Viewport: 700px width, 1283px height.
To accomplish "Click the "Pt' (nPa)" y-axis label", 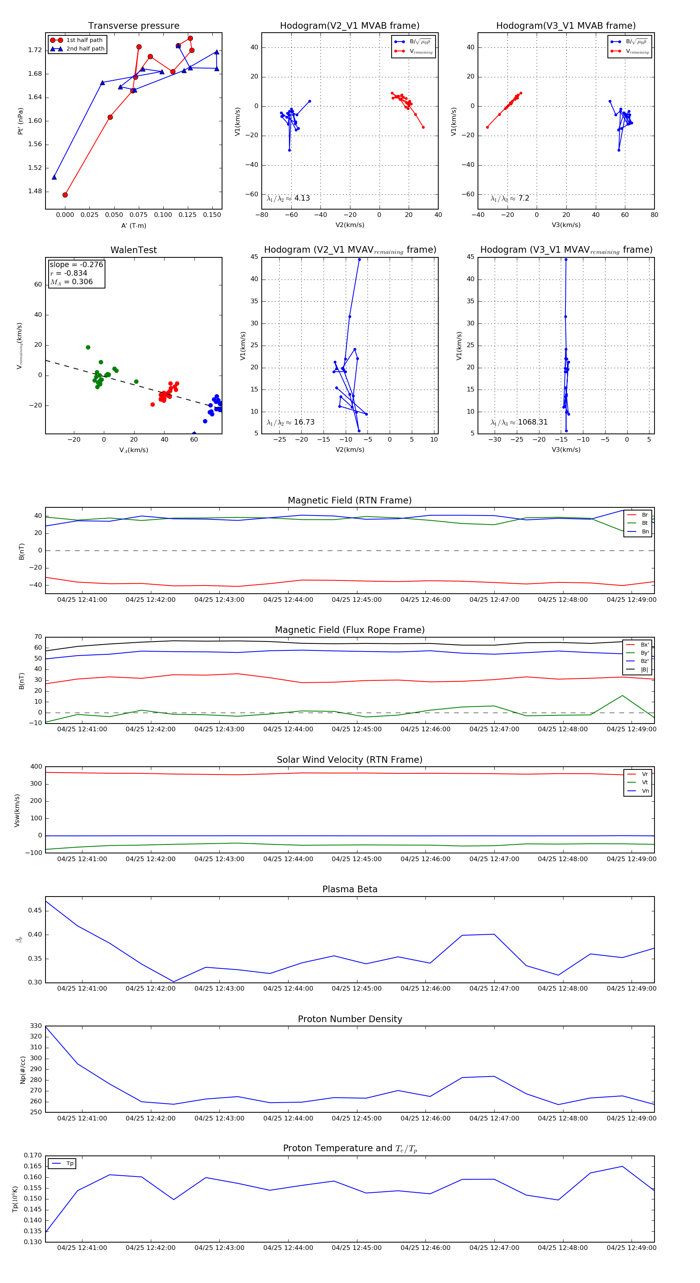I will [21, 121].
